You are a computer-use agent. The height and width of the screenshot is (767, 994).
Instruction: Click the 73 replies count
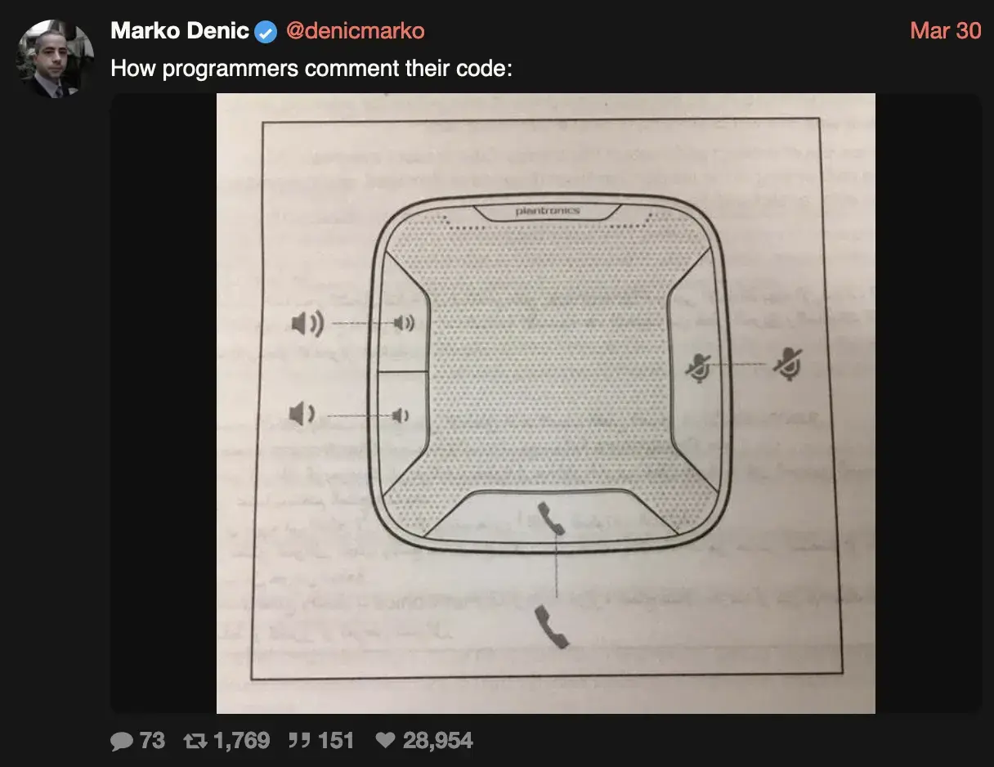(152, 741)
